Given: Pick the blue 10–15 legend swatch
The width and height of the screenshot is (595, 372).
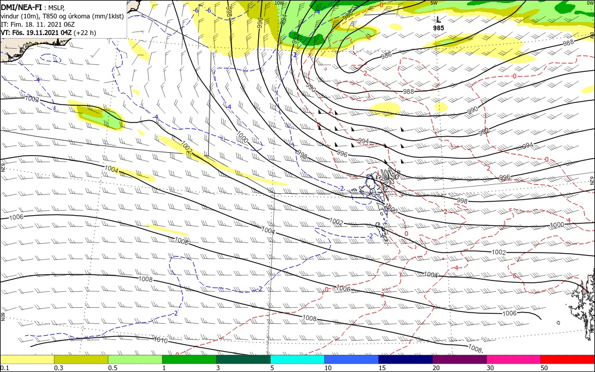Looking at the screenshot, I should click(352, 360).
